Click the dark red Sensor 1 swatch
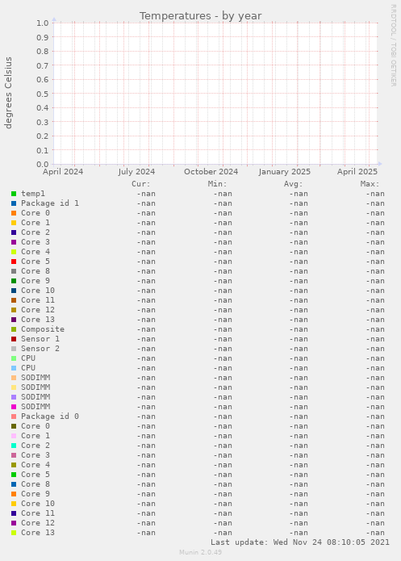The width and height of the screenshot is (401, 561). pyautogui.click(x=14, y=339)
